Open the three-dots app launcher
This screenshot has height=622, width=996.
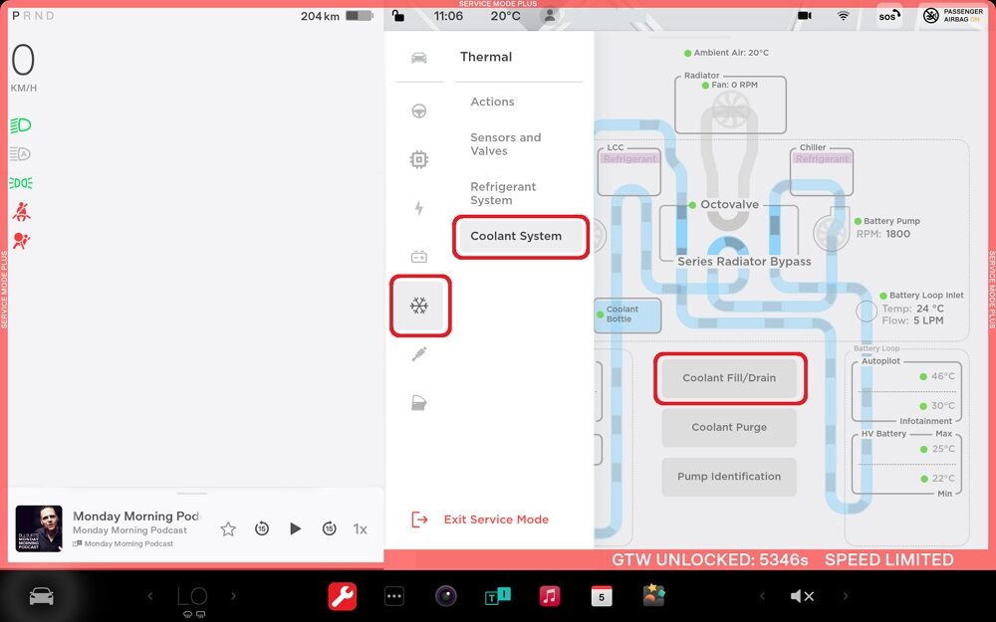[394, 596]
